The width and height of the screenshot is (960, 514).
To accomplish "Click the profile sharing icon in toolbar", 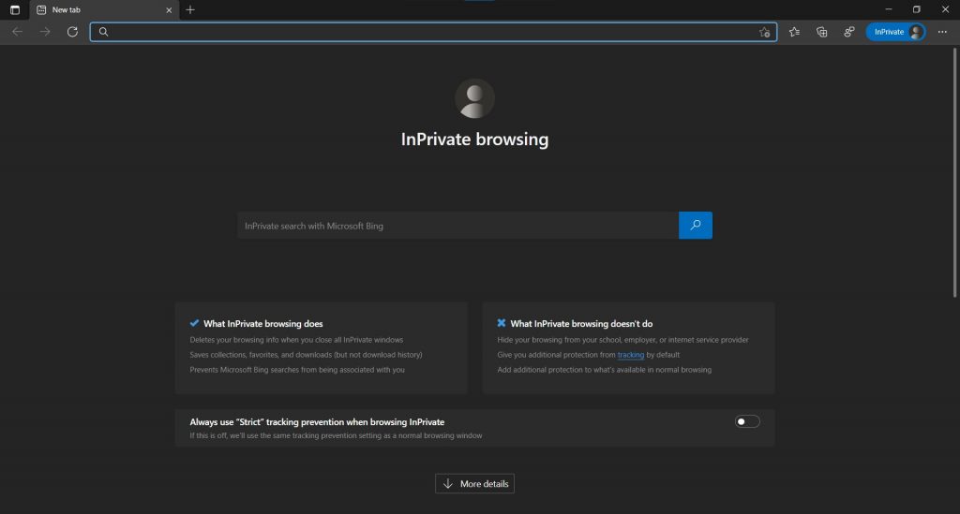I will pyautogui.click(x=848, y=32).
